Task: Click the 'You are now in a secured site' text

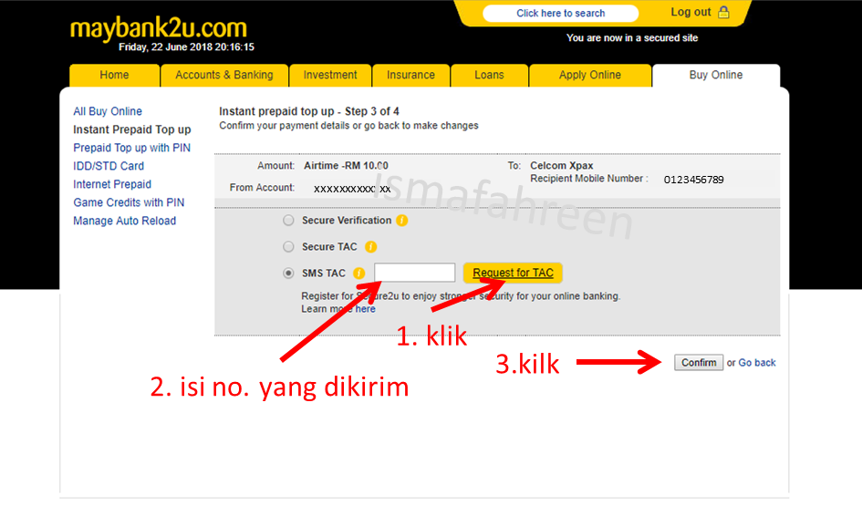Action: click(632, 38)
